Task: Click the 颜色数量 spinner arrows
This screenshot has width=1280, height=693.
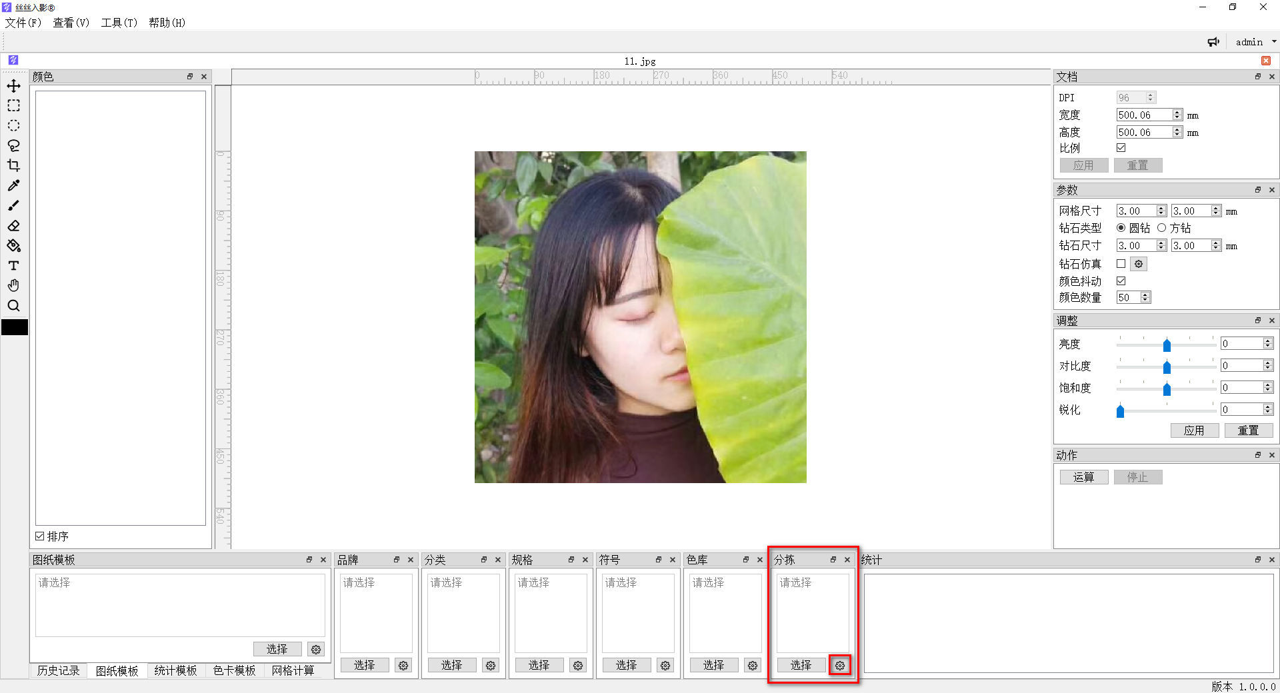Action: point(1145,298)
